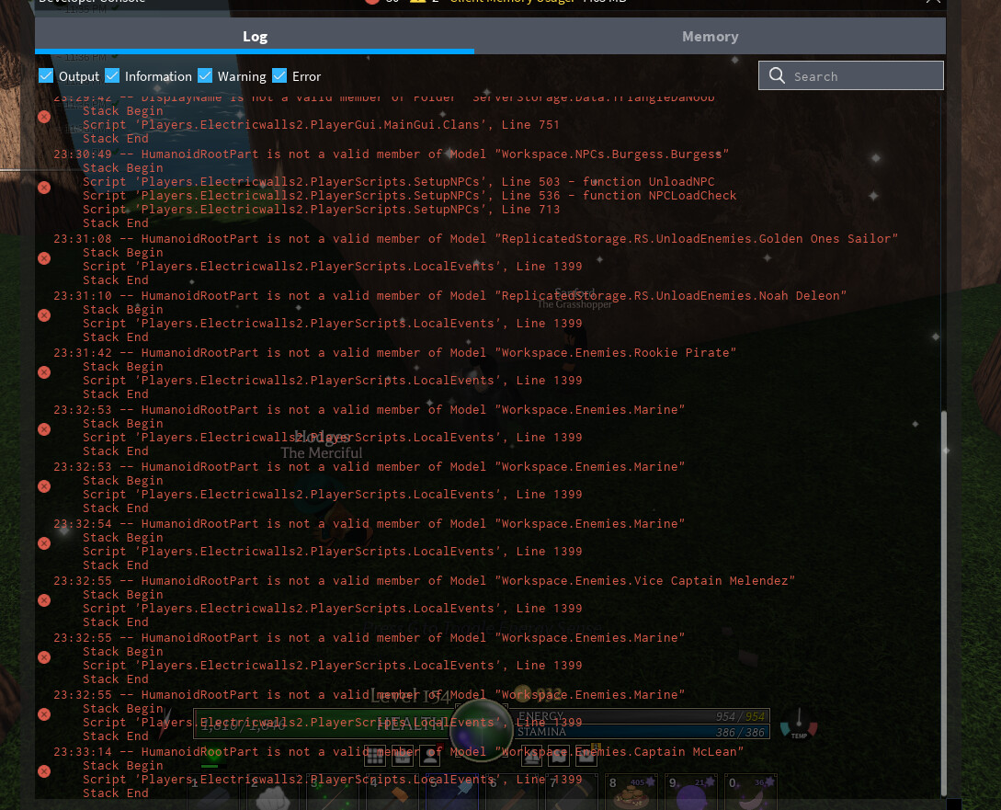This screenshot has width=1001, height=810.
Task: Click error icon for Captain McLean entry
Action: [43, 771]
